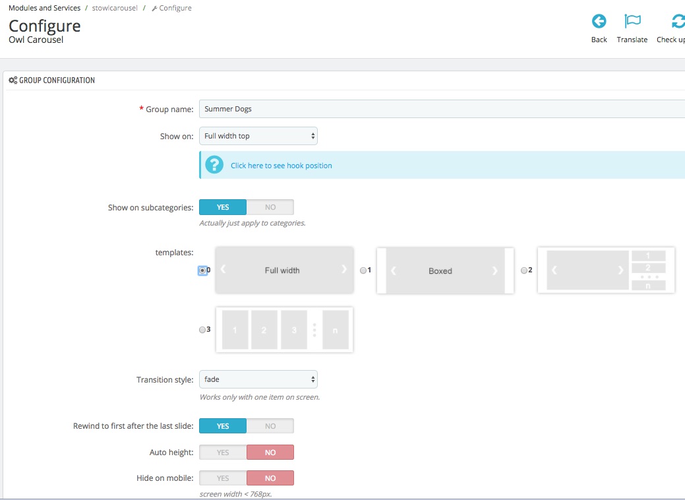Viewport: 685px width, 500px height.
Task: Disable Rewind to first by clicking NO
Action: click(270, 426)
